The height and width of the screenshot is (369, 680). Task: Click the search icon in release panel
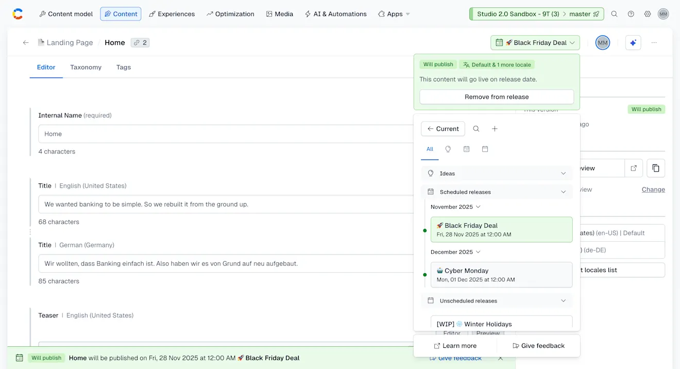pos(476,129)
